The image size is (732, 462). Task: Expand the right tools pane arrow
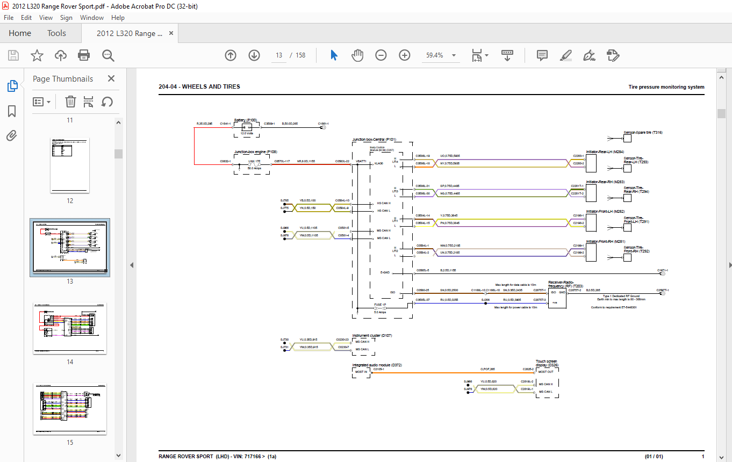point(730,265)
